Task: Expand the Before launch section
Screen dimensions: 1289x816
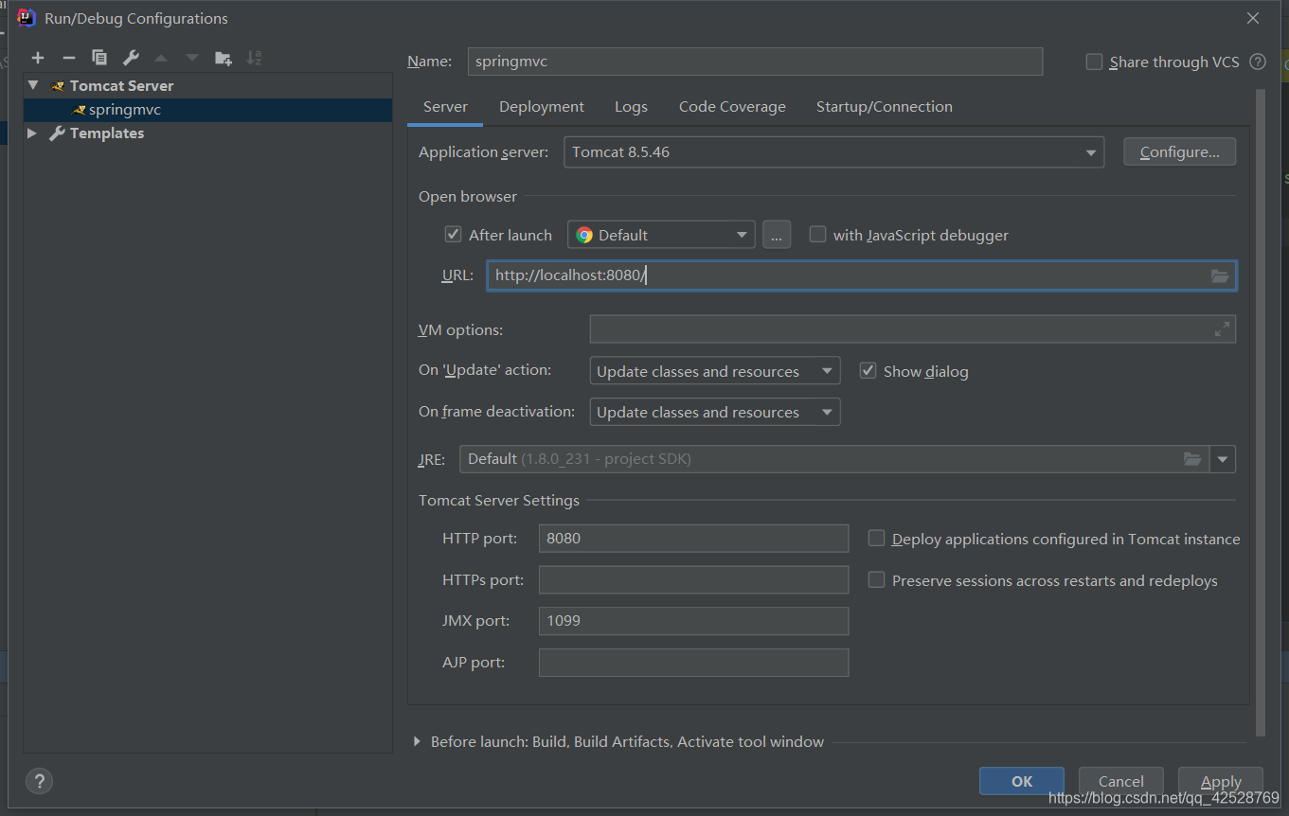Action: point(417,742)
